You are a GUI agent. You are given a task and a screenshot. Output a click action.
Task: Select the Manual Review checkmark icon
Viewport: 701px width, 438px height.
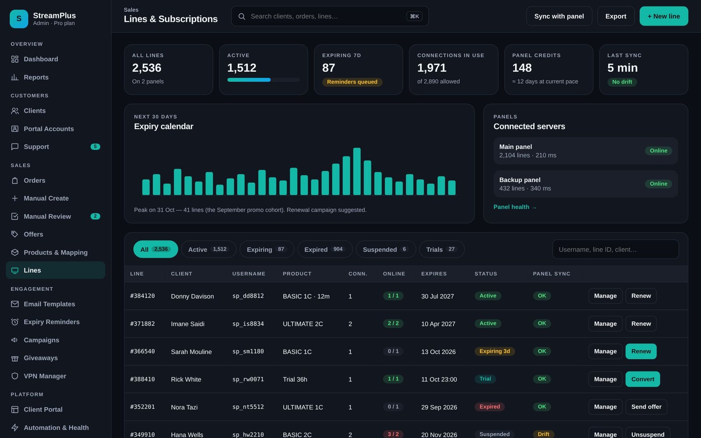[15, 216]
